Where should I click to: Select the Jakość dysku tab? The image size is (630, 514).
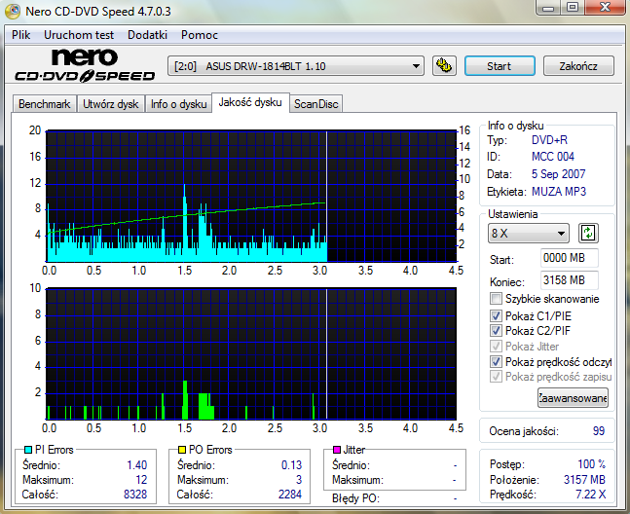click(250, 103)
